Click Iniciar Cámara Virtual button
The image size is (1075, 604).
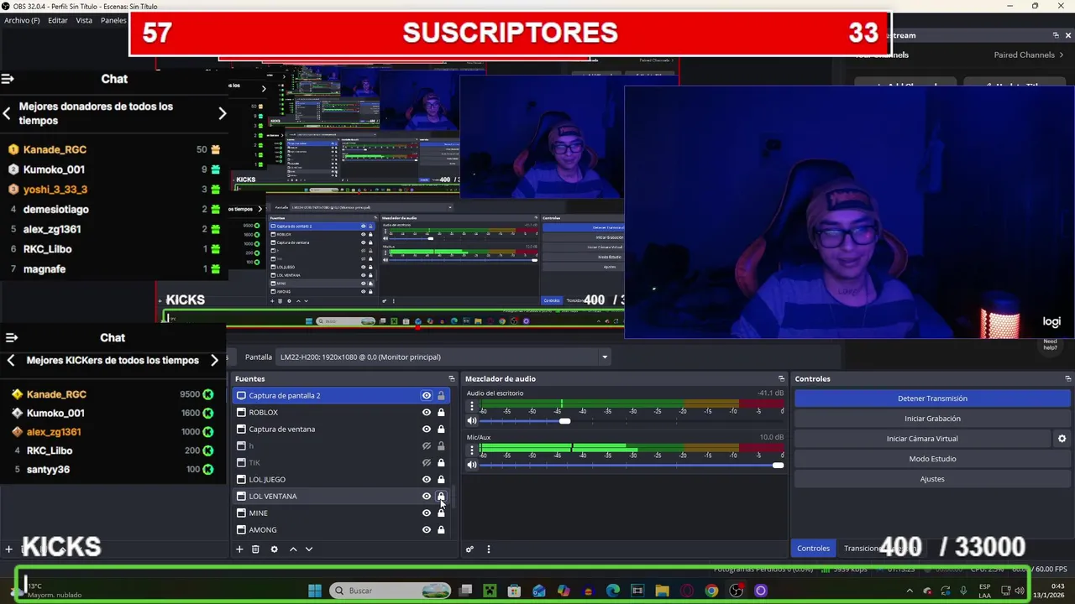(x=922, y=439)
